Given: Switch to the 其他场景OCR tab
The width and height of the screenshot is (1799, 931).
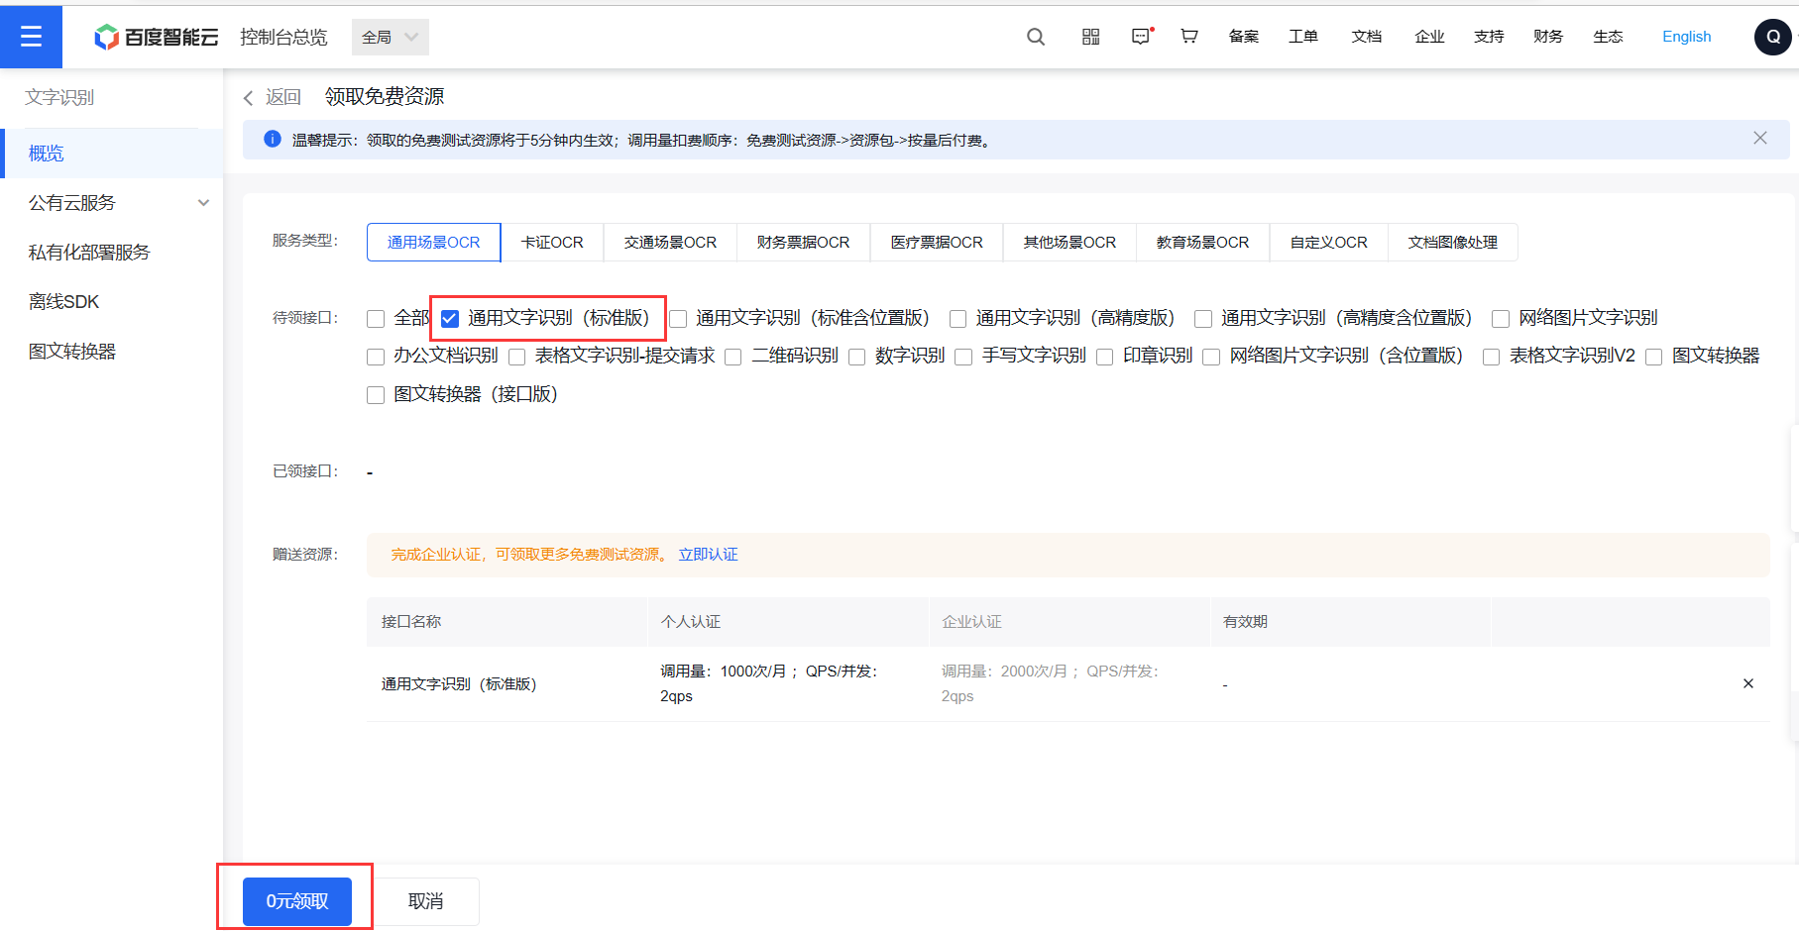Looking at the screenshot, I should pos(1069,242).
